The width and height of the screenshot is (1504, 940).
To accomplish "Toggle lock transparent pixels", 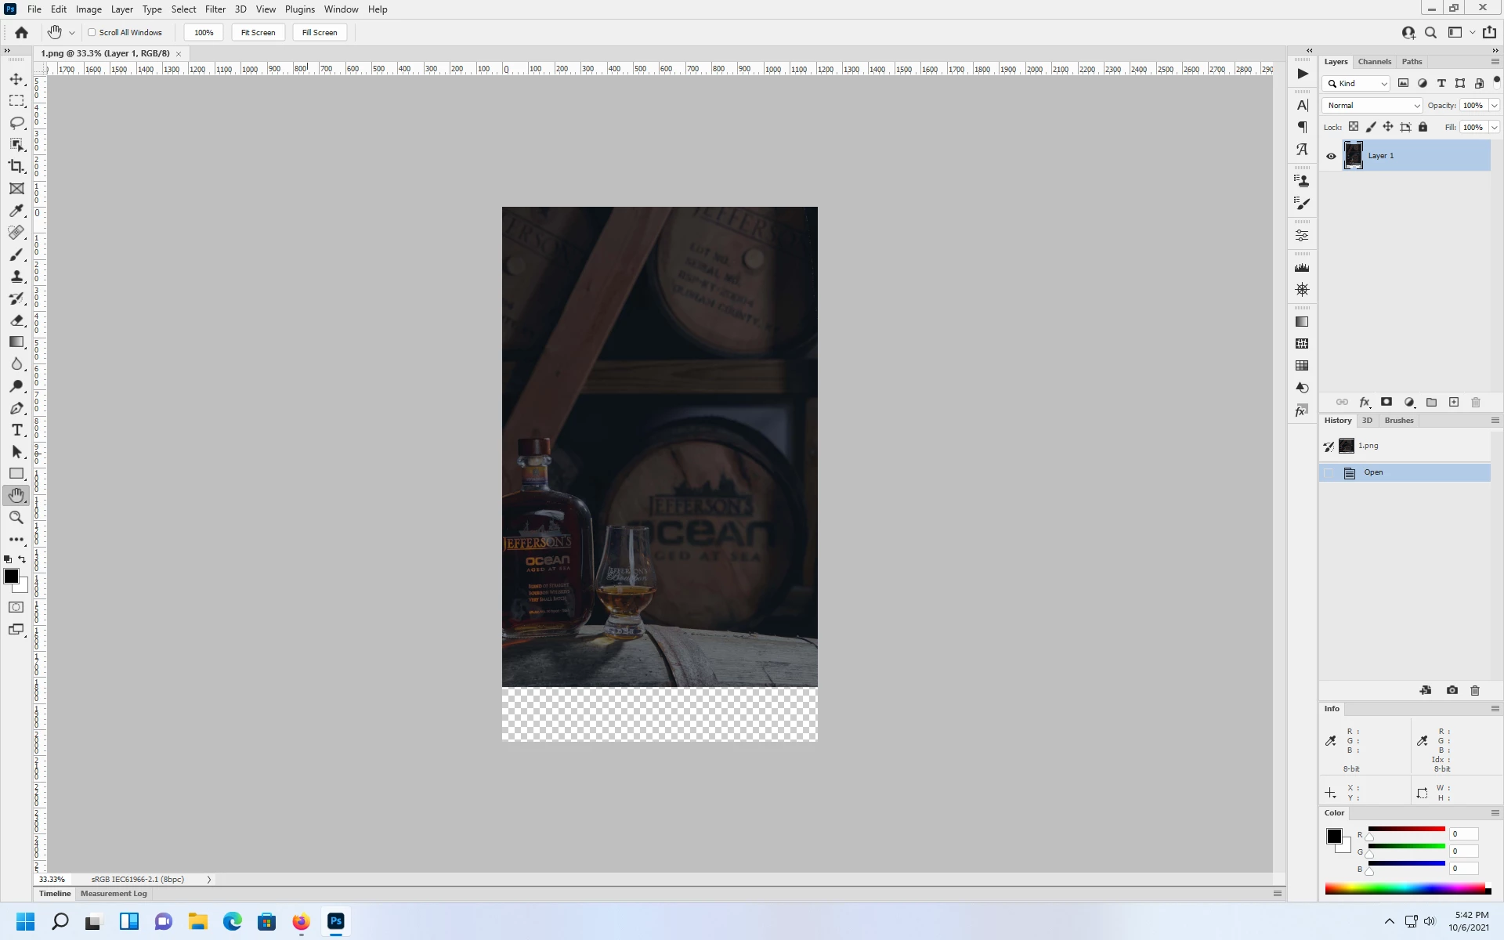I will [x=1354, y=127].
